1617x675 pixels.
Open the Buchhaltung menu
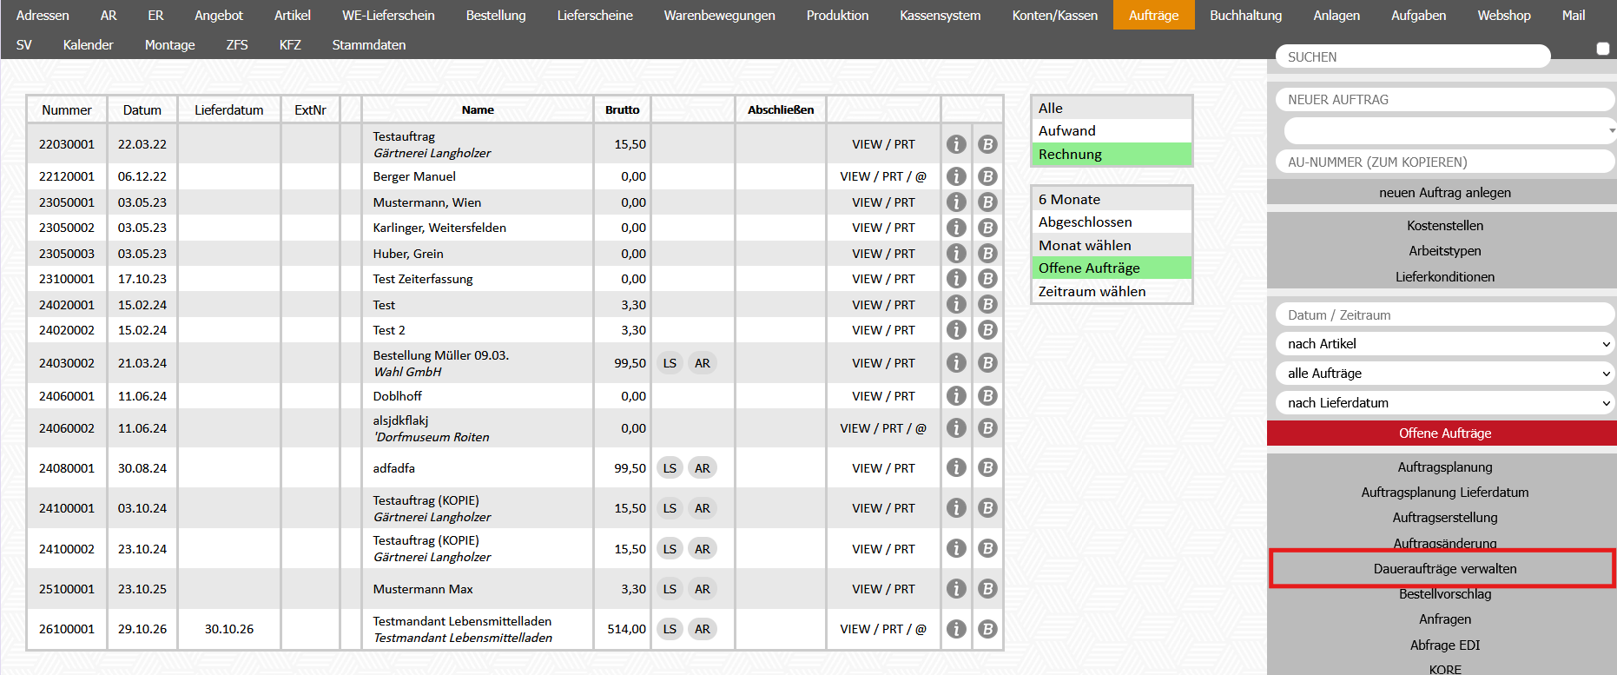1245,15
